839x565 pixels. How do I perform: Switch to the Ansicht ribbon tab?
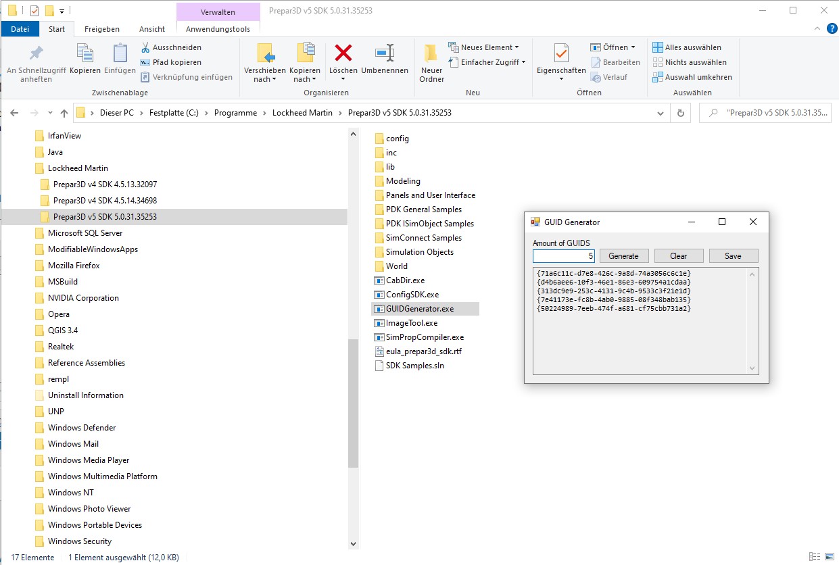[152, 29]
